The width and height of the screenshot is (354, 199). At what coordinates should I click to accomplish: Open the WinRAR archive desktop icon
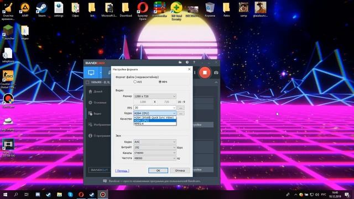click(159, 10)
